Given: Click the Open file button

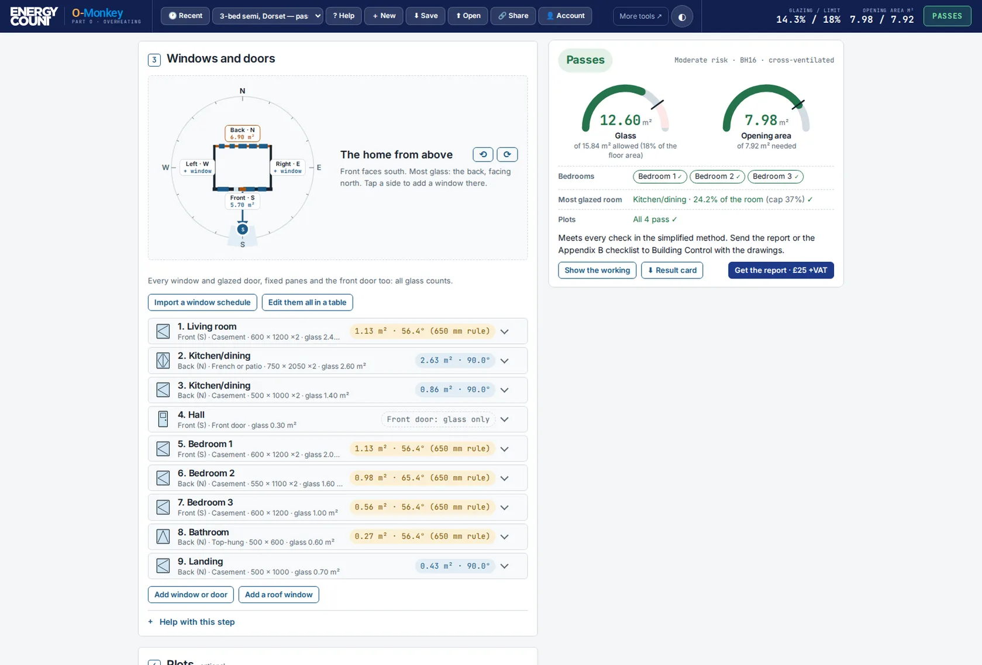Looking at the screenshot, I should pyautogui.click(x=468, y=16).
